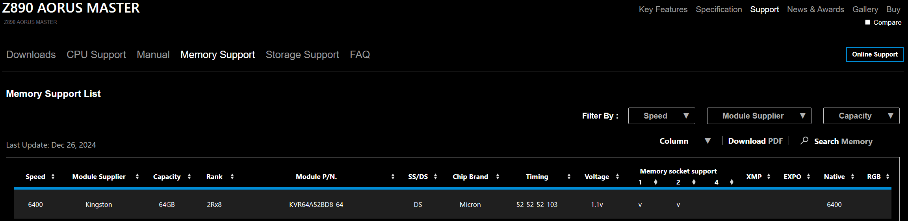Click the Rank column sort icon
The image size is (908, 221).
pyautogui.click(x=232, y=177)
